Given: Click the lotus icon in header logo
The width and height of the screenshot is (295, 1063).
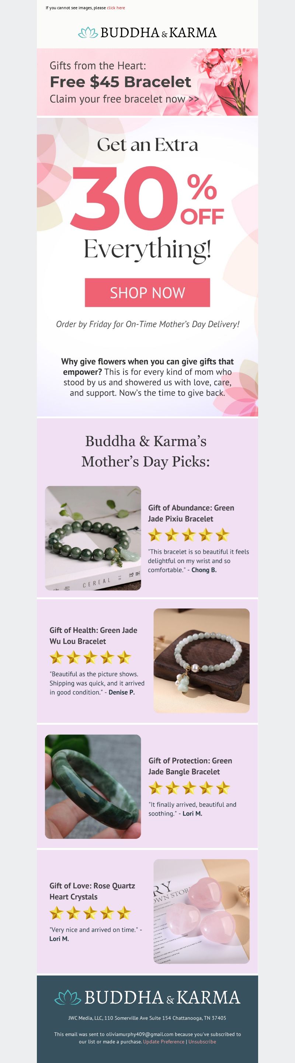Looking at the screenshot, I should (88, 32).
